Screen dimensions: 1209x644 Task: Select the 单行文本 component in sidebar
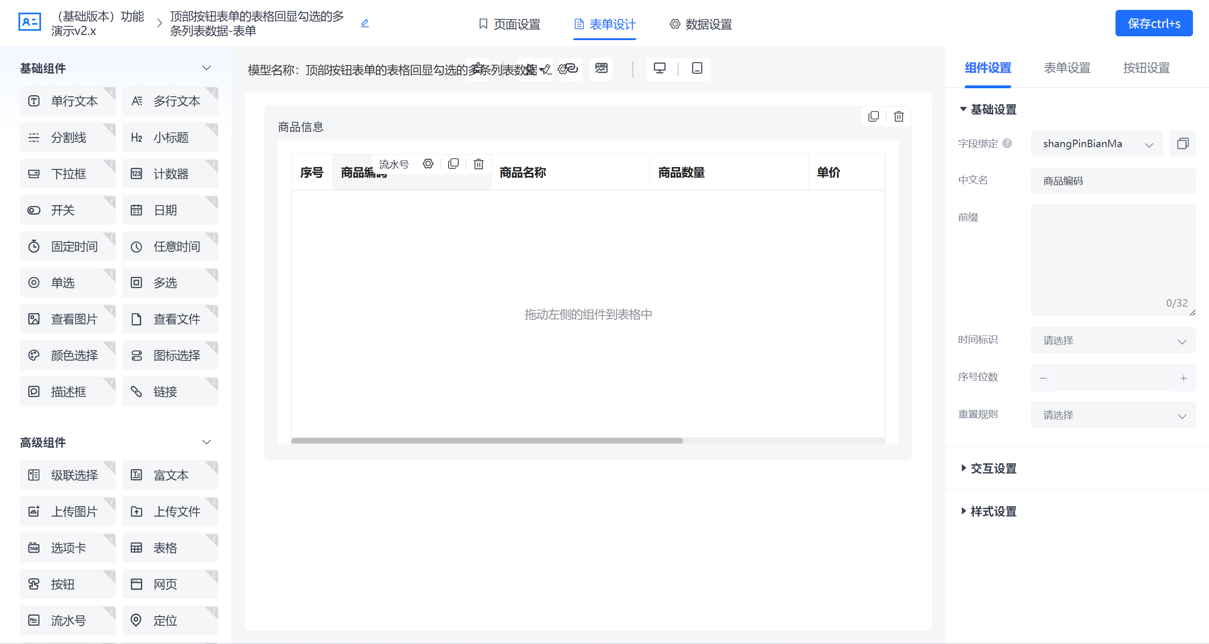click(68, 100)
